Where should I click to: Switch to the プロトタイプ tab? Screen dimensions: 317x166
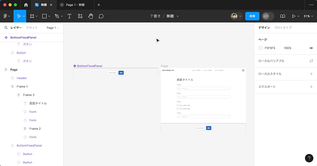pyautogui.click(x=283, y=28)
